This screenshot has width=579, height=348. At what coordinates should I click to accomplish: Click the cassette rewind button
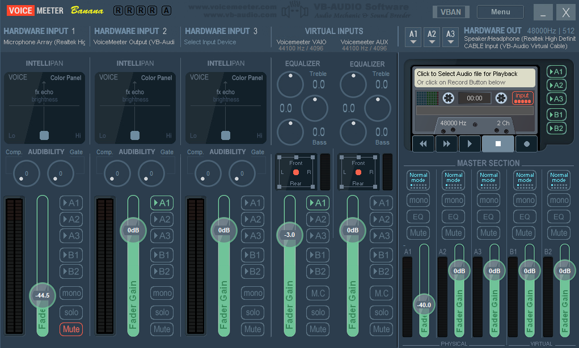click(423, 144)
